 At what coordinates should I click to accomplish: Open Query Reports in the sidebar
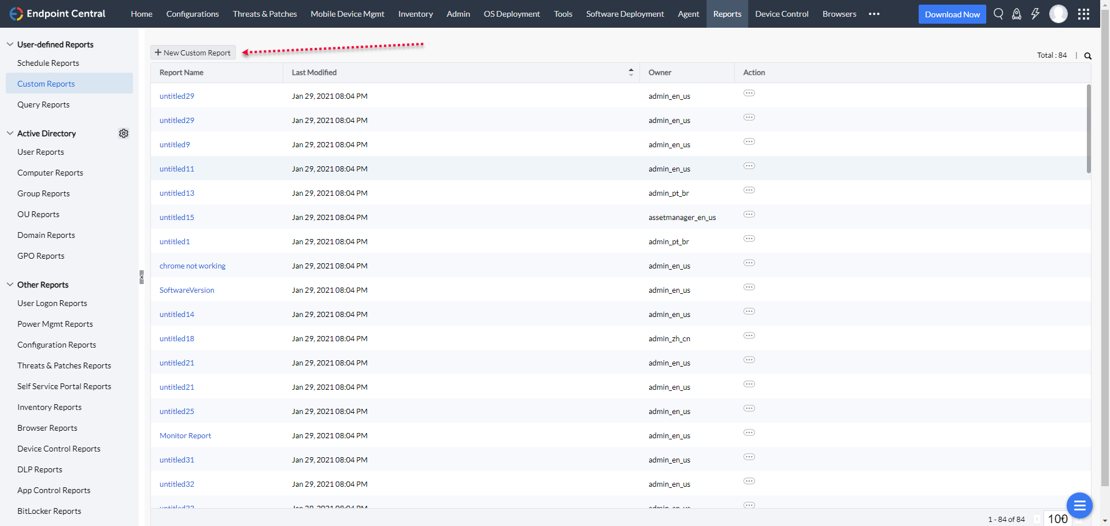coord(43,105)
